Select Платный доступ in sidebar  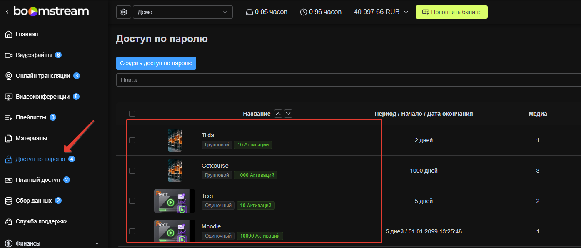[x=38, y=180]
